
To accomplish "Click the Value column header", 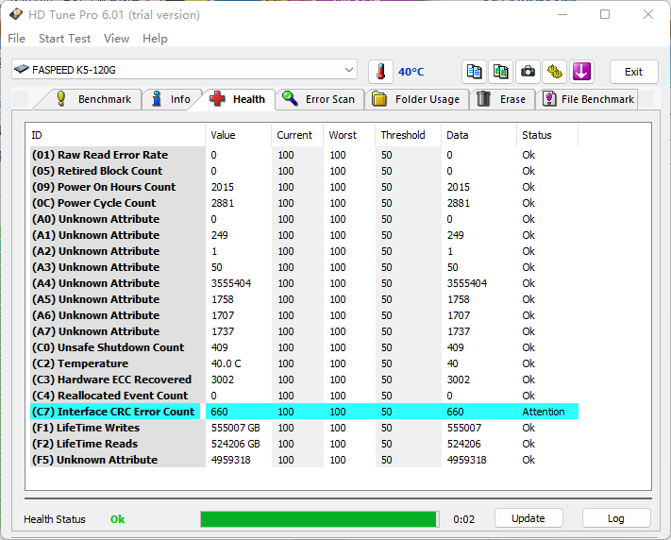I will (239, 135).
